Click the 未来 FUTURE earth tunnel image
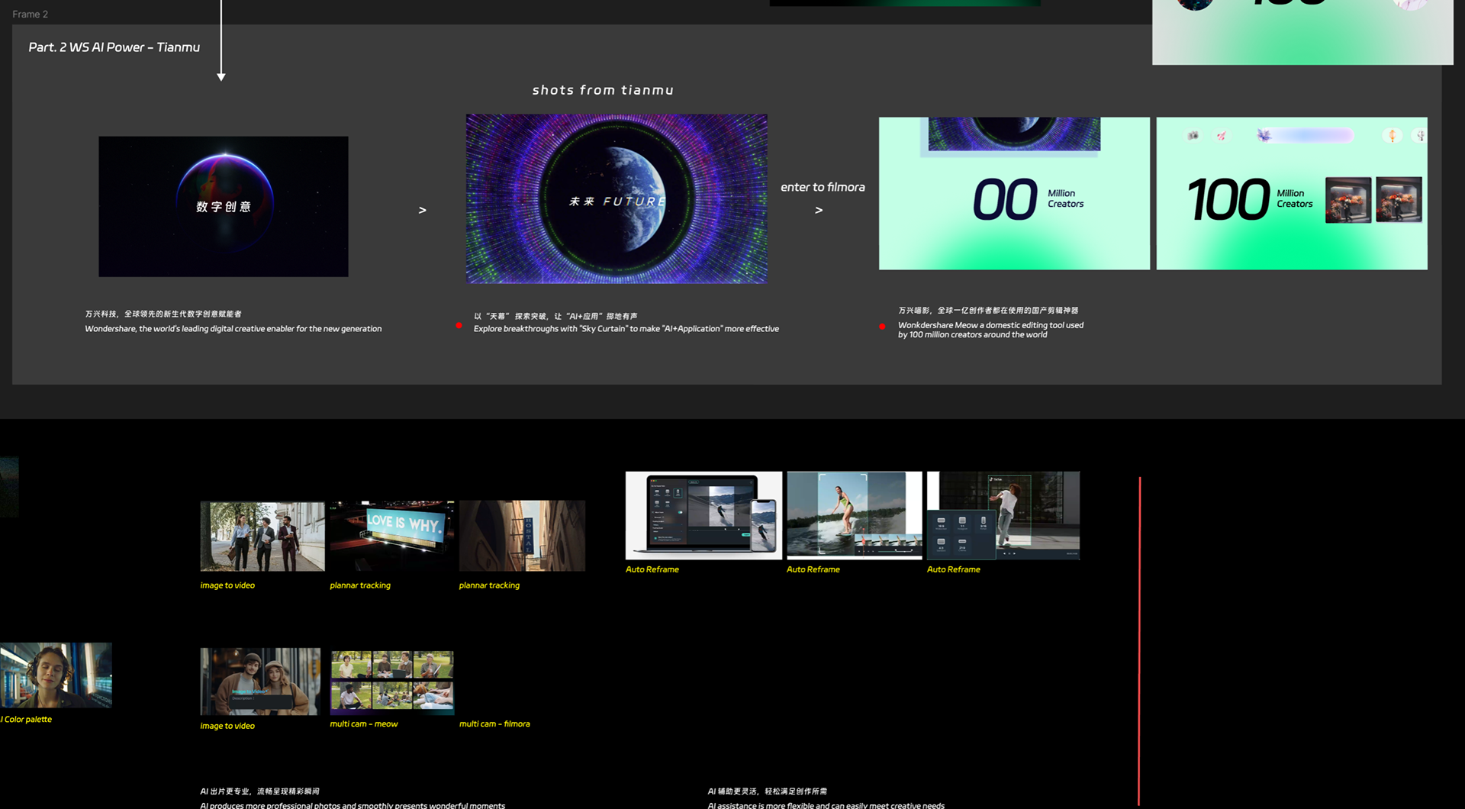 coord(617,199)
